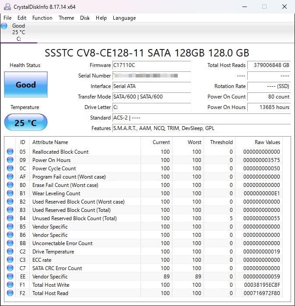The image size is (295, 306).
Task: Click the Transfer Mode SATA/600 field
Action: pos(151,97)
